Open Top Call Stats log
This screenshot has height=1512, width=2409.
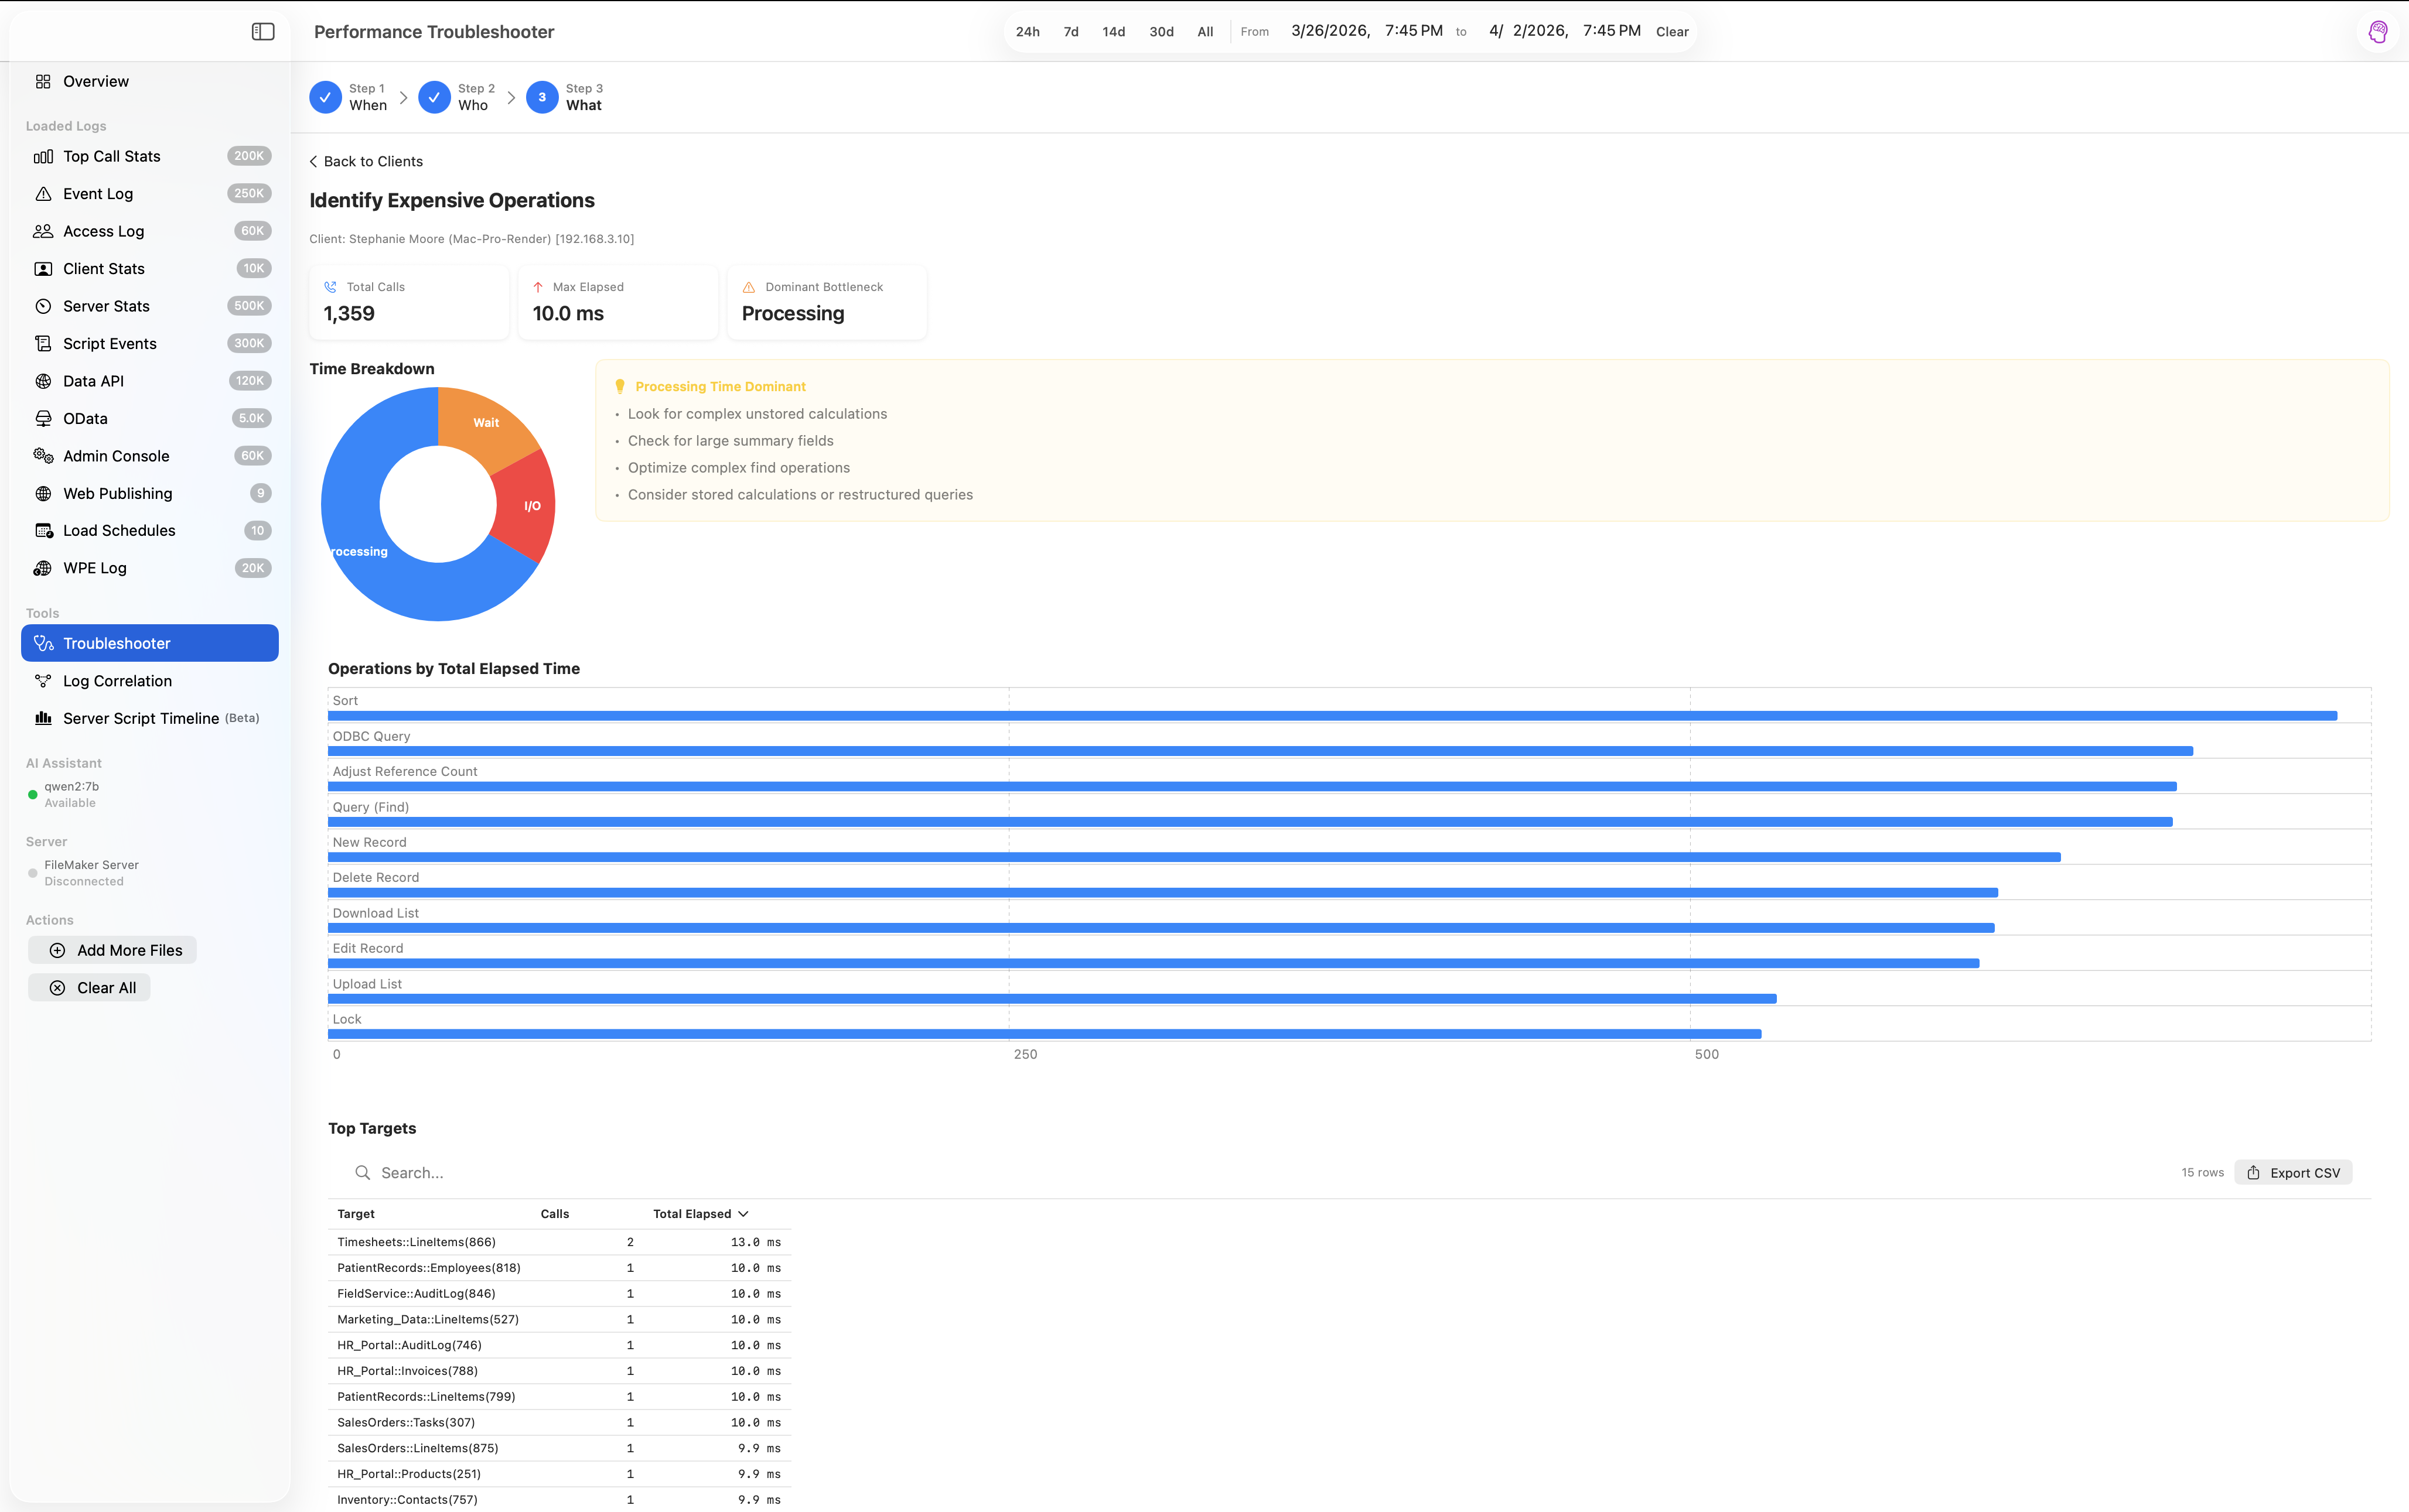click(111, 156)
